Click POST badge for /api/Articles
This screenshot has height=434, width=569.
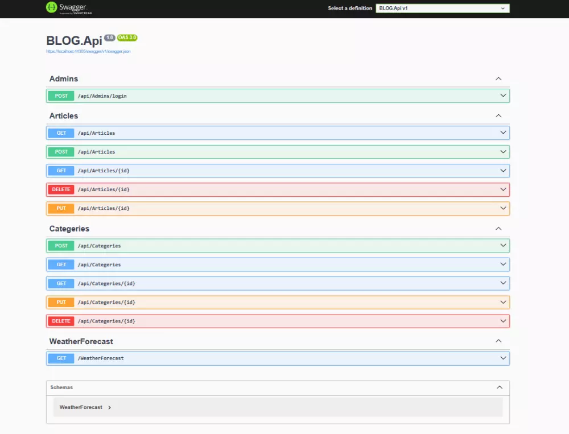[61, 152]
